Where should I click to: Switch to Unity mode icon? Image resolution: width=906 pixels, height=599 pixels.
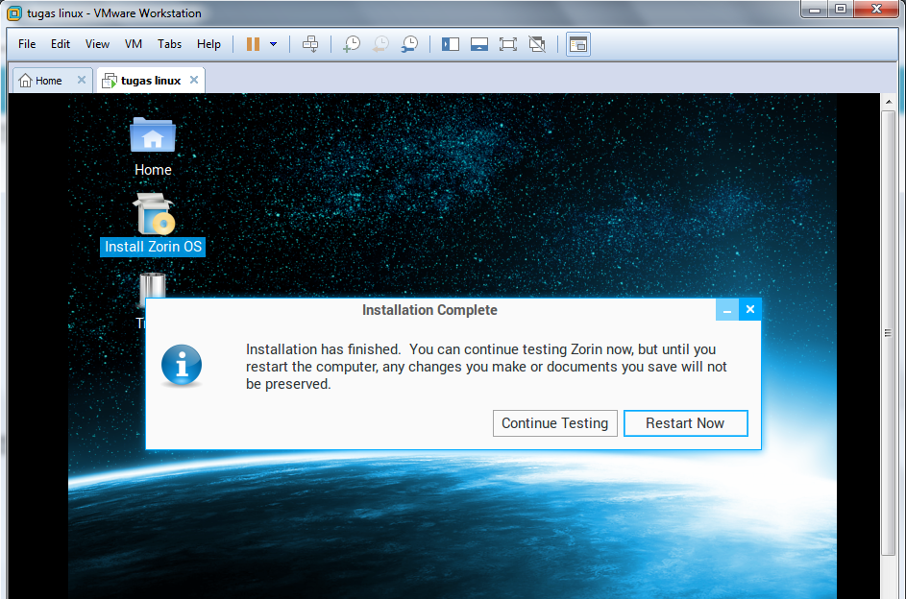[x=537, y=44]
